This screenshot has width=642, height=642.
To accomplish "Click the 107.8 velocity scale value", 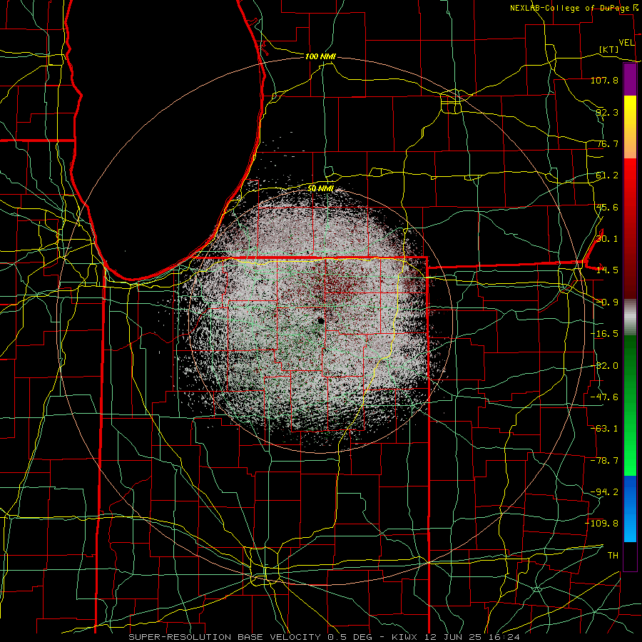I will tap(604, 80).
